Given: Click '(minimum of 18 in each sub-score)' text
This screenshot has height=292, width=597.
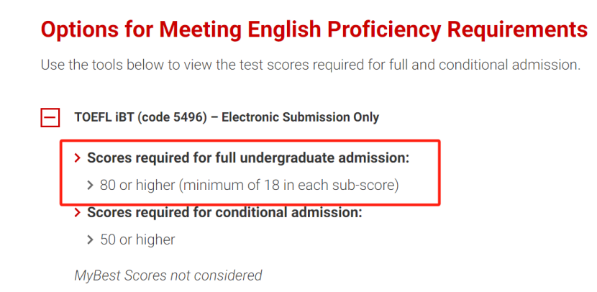Looking at the screenshot, I should tap(288, 186).
